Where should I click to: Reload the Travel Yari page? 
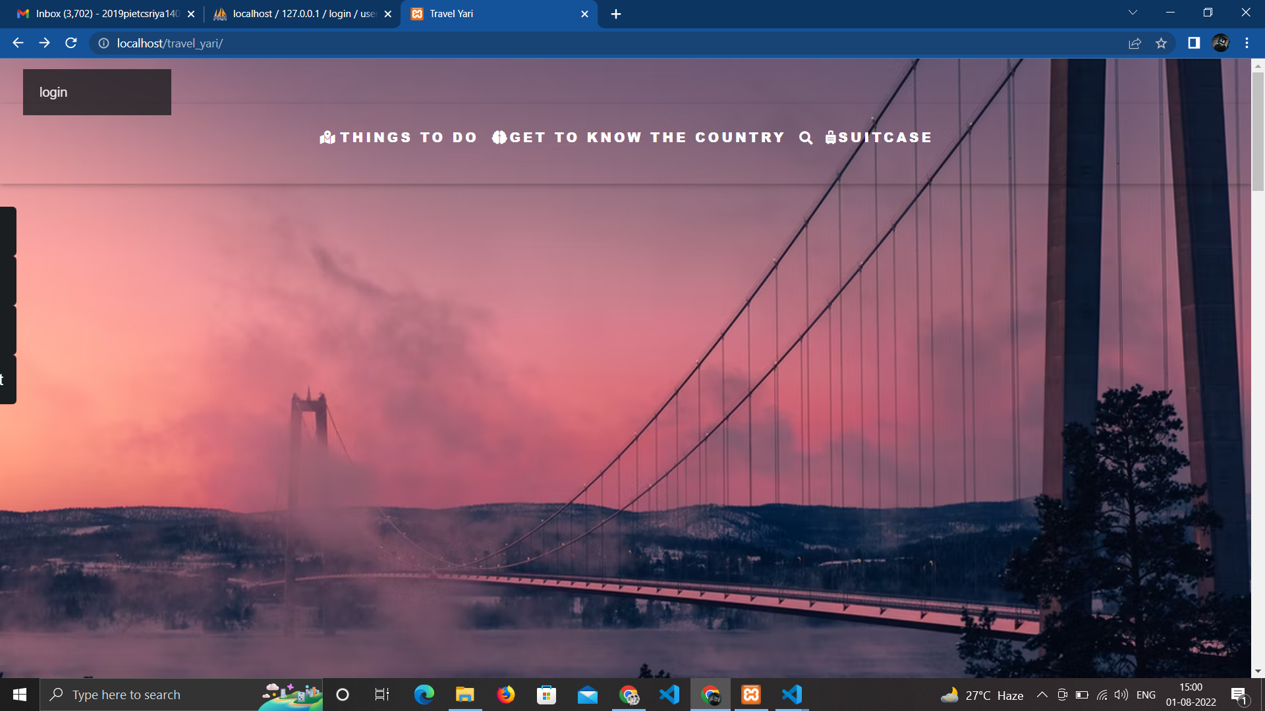(70, 43)
